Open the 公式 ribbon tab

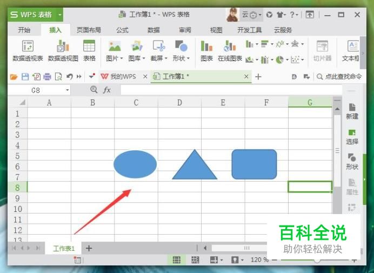(122, 30)
